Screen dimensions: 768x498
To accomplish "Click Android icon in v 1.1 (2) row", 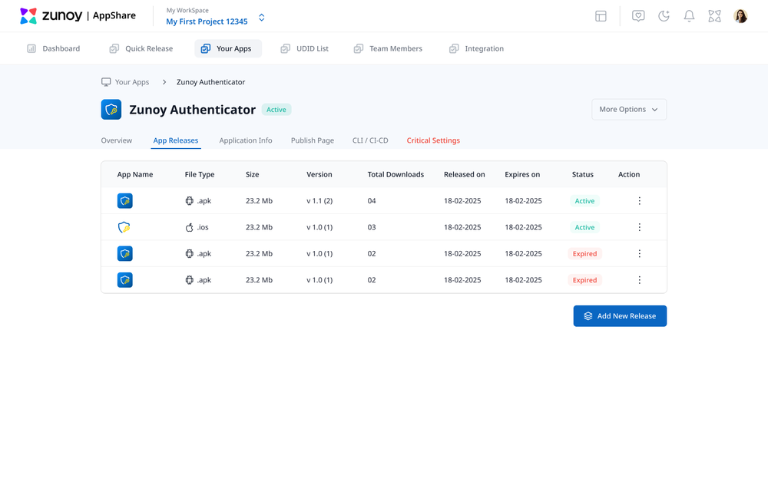I will click(x=190, y=200).
